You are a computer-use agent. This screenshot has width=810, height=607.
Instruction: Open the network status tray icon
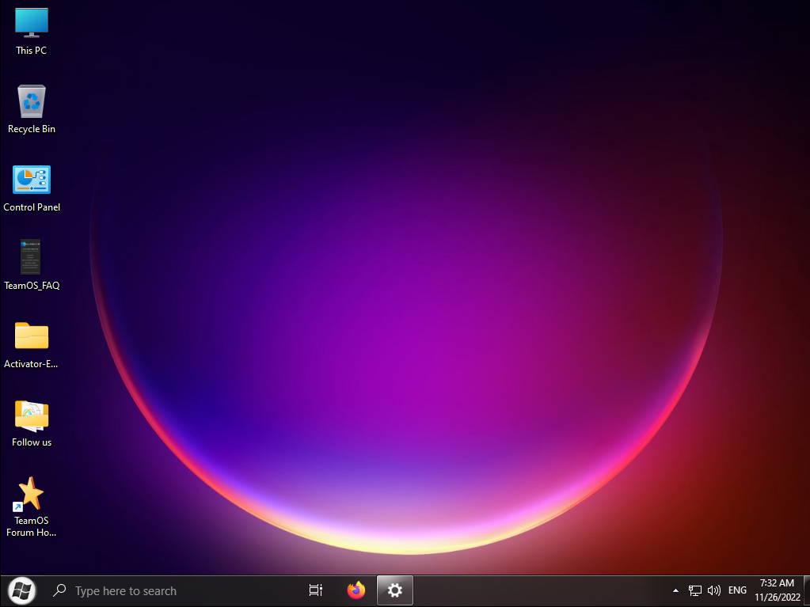[695, 590]
